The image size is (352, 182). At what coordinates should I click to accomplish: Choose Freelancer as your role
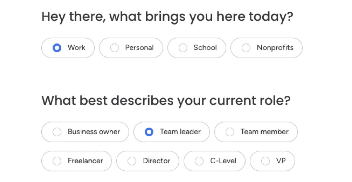coord(57,161)
